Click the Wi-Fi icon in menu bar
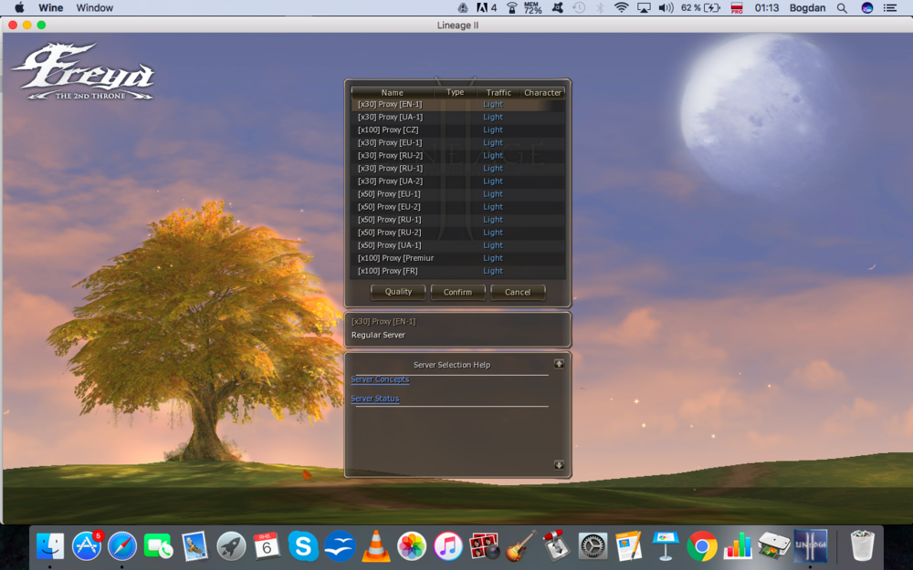 622,7
